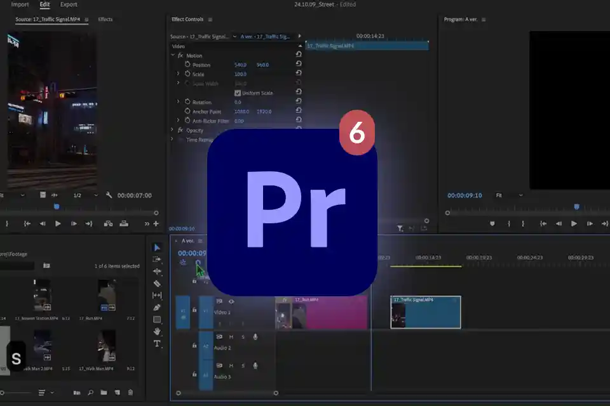Select the Effect Controls tab
This screenshot has width=610, height=406.
[x=187, y=19]
